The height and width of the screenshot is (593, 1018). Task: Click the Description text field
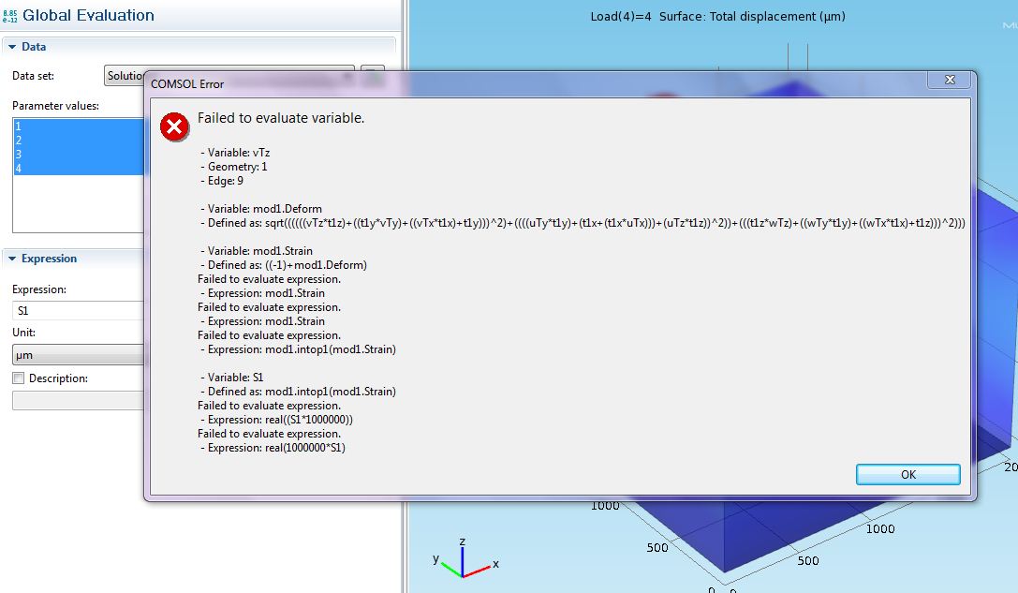tap(75, 400)
